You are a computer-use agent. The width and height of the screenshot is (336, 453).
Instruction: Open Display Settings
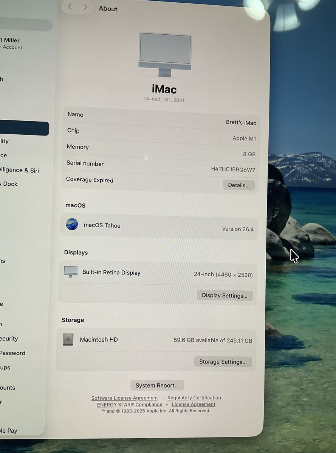(x=225, y=296)
